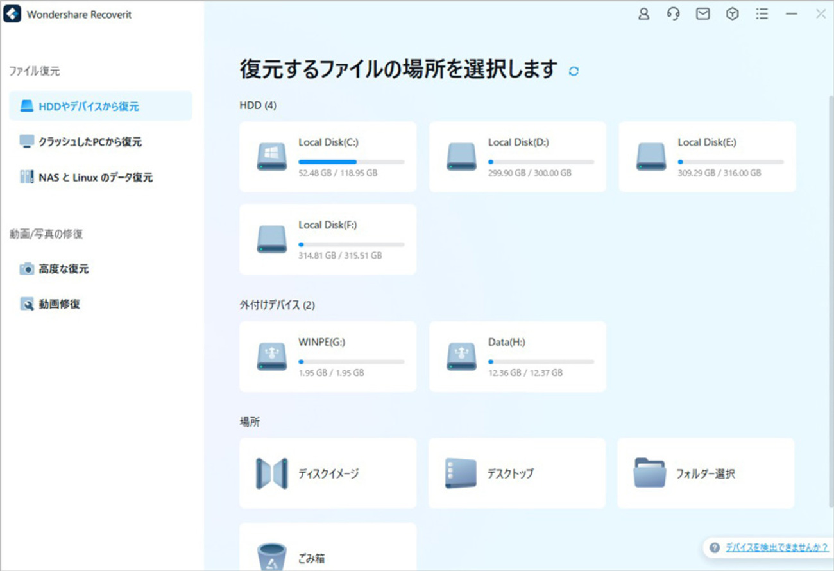Click the 299.90 GB / 300.00 GB text
This screenshot has height=571, width=834.
529,173
